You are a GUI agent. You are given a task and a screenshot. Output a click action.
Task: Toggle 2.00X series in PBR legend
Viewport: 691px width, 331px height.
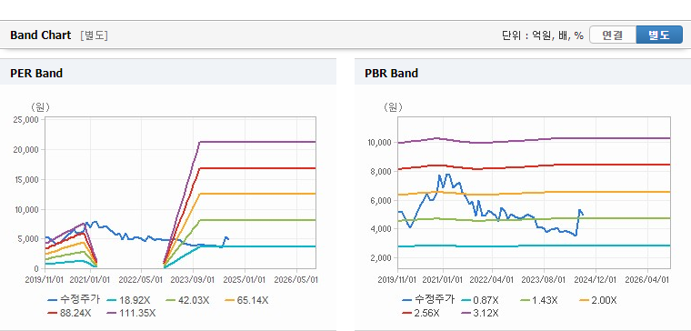[598, 300]
